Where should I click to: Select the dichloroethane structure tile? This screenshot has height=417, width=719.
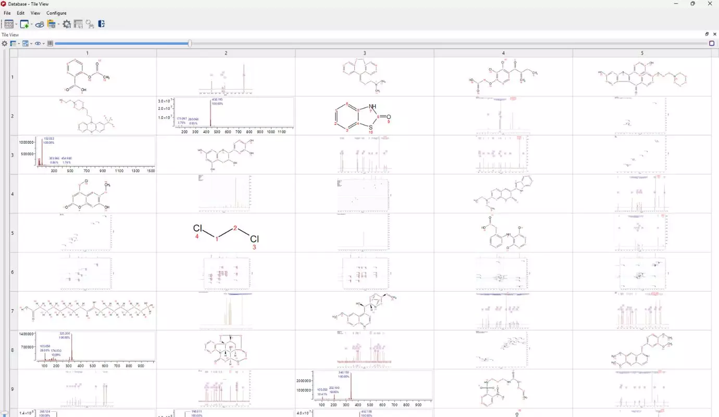click(x=226, y=233)
